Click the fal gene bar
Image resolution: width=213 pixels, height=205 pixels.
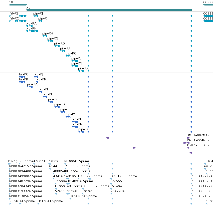pos(18,5)
